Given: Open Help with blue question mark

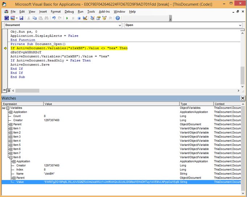Looking at the screenshot, I should 118,18.
